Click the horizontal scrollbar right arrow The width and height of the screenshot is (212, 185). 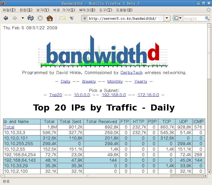coord(205,176)
